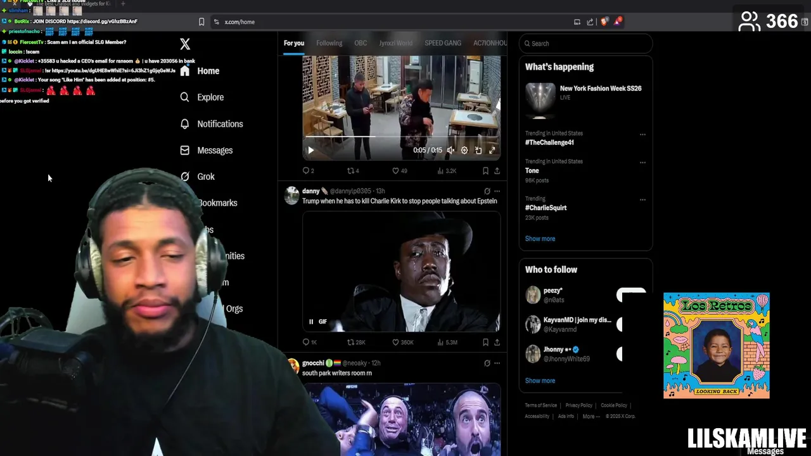811x456 pixels.
Task: Click Show more under Who to follow
Action: (540, 381)
